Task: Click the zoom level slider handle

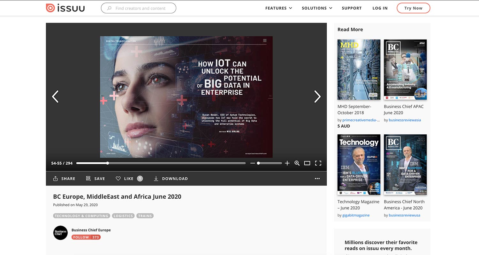Action: point(258,163)
